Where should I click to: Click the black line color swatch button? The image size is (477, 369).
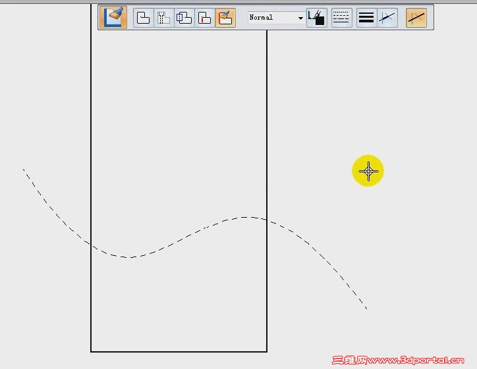tap(317, 18)
